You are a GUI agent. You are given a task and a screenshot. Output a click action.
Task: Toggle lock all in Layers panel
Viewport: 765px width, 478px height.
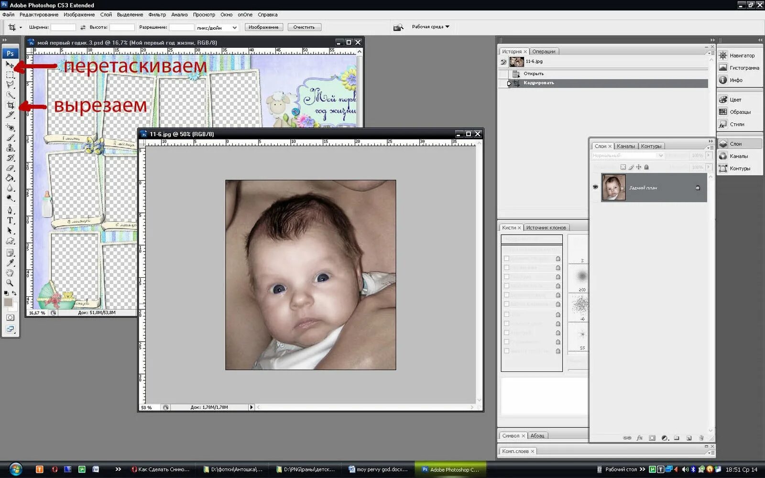(646, 167)
